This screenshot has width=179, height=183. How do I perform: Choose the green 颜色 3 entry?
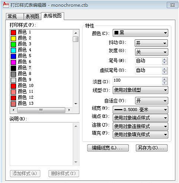[21, 44]
